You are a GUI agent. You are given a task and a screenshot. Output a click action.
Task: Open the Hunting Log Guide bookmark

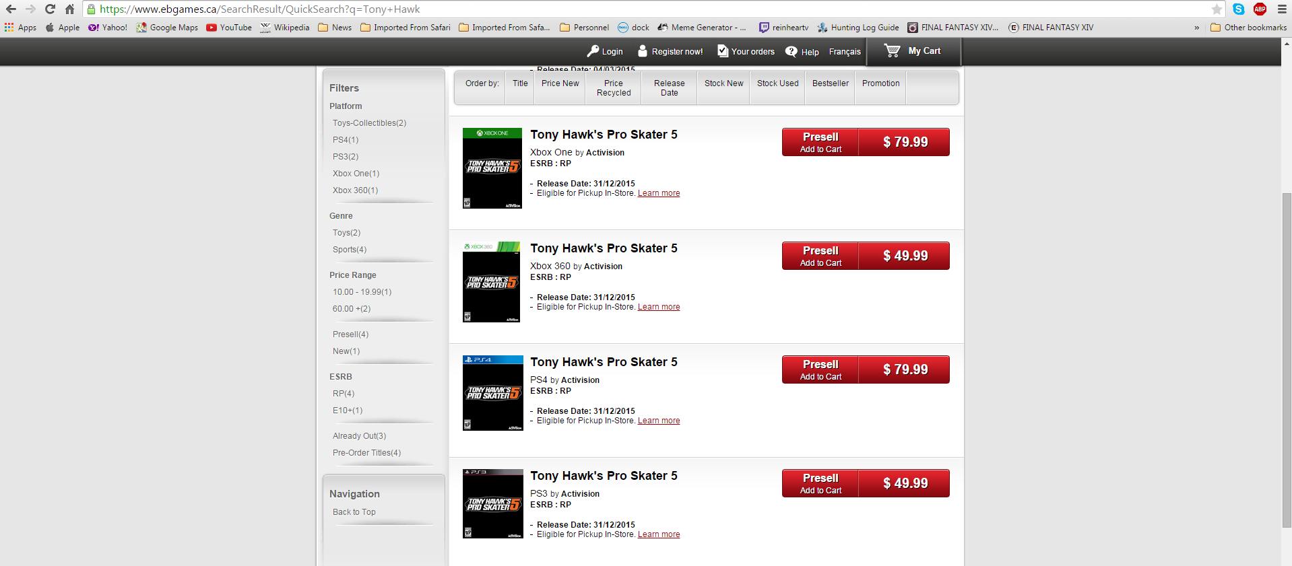click(859, 28)
